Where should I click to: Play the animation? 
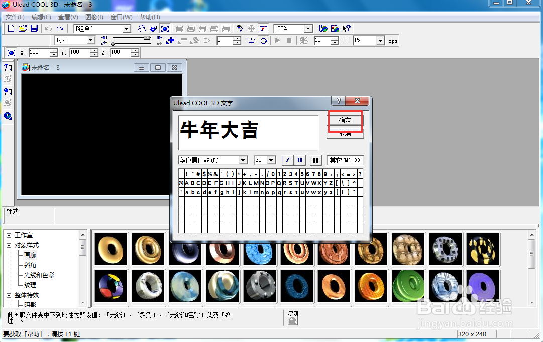pyautogui.click(x=277, y=41)
